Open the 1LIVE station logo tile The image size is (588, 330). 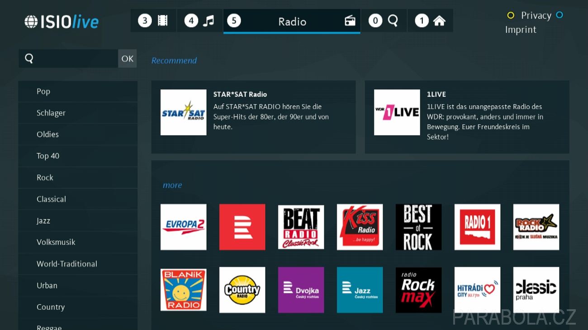click(x=397, y=112)
